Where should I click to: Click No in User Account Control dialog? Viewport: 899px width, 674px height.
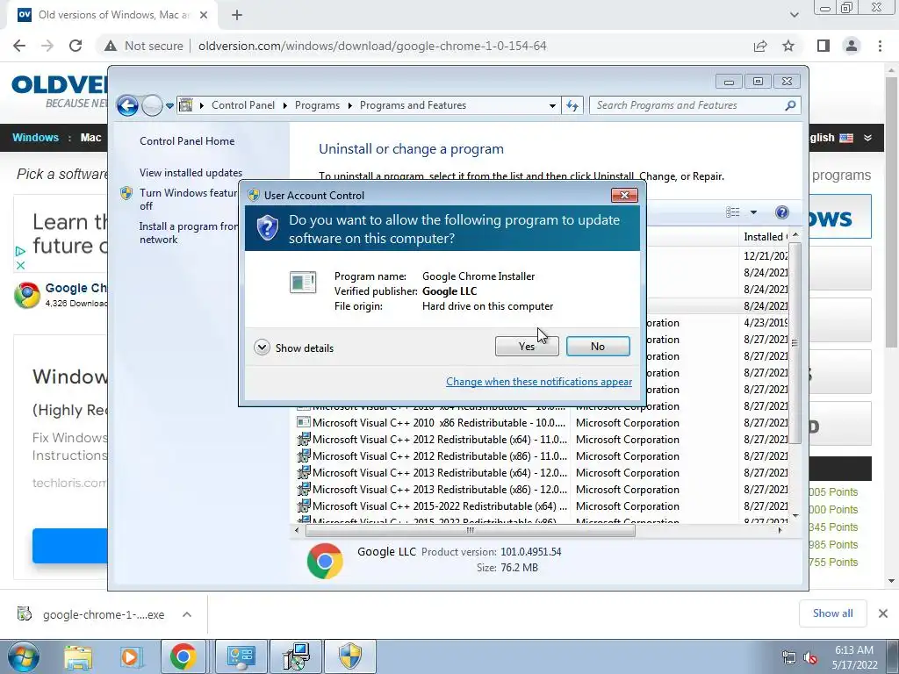pos(597,346)
